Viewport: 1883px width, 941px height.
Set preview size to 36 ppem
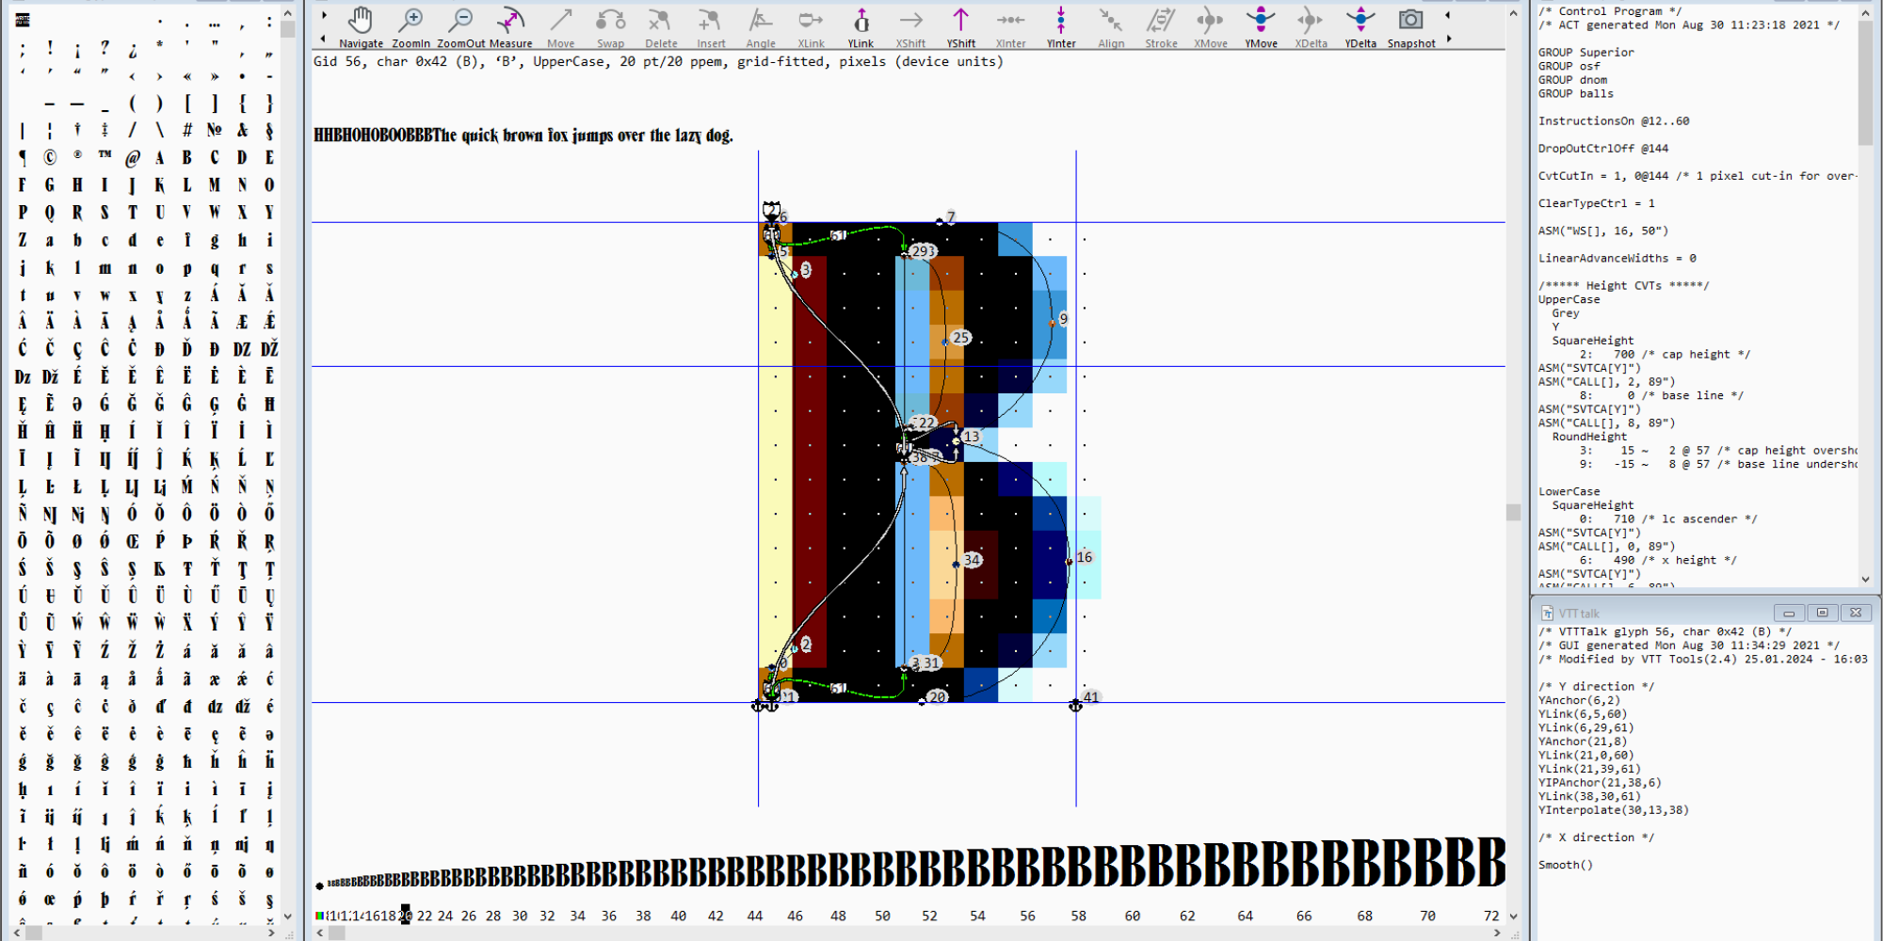coord(609,916)
